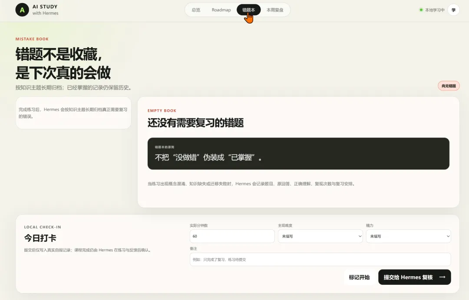Click the Hermes archive info card

point(73,113)
